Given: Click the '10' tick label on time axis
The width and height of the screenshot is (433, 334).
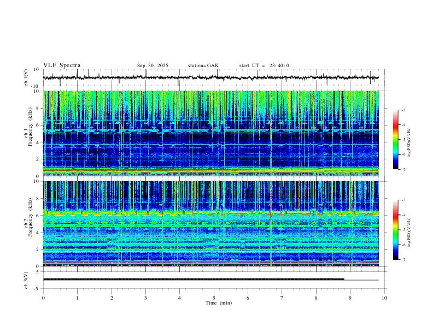Looking at the screenshot, I should point(384,298).
